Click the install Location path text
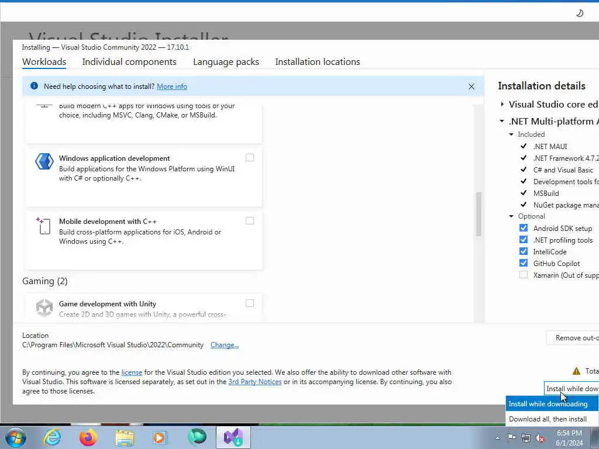The height and width of the screenshot is (449, 599). point(113,345)
